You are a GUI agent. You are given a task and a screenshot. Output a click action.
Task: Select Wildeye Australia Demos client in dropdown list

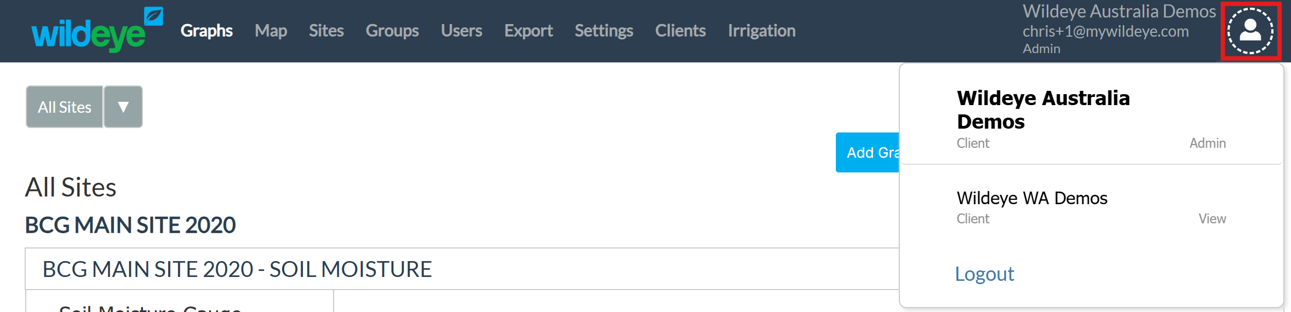[1043, 109]
